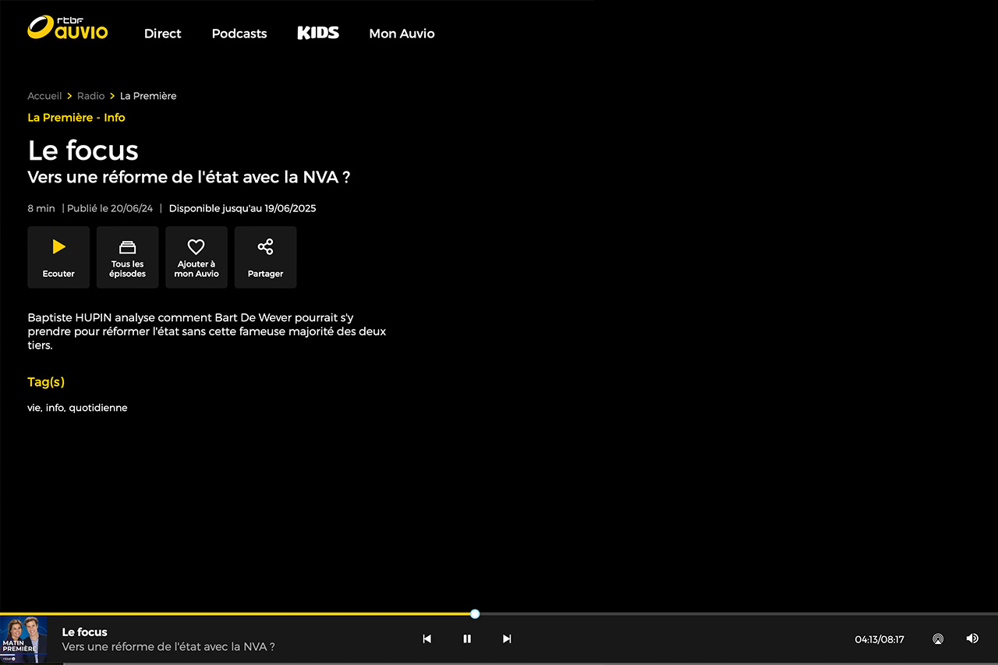Click the elapsed time 04:13/08:17 display
Screen dimensions: 998x665
[x=879, y=639]
